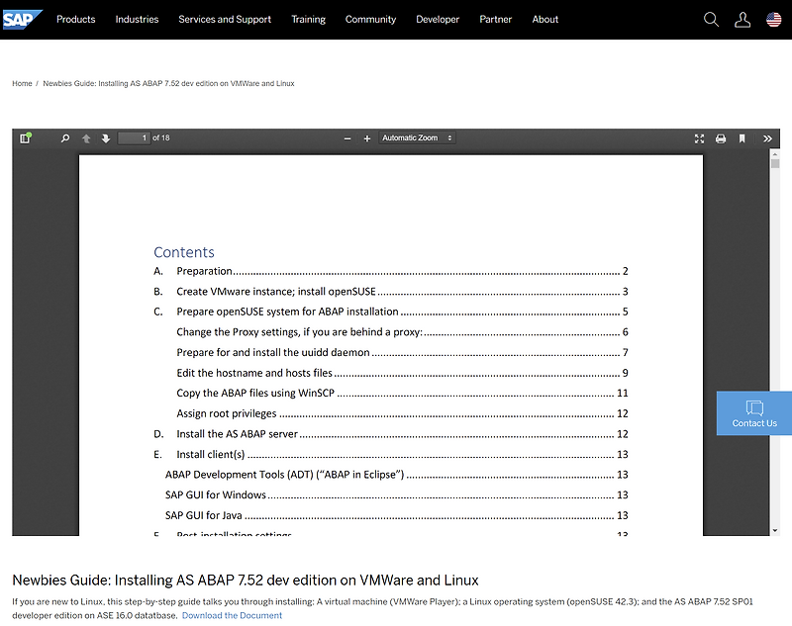
Task: Bookmark the current view
Action: tap(744, 137)
